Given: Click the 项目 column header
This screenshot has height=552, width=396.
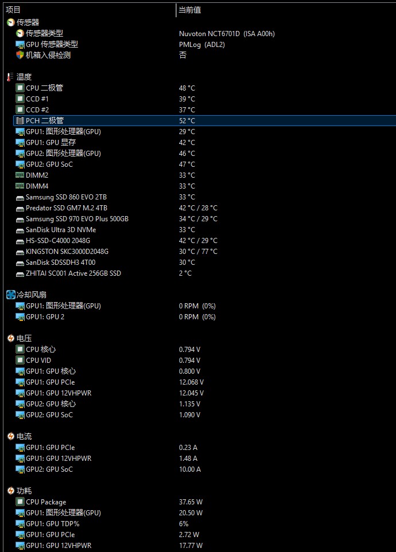Looking at the screenshot, I should click(x=13, y=10).
